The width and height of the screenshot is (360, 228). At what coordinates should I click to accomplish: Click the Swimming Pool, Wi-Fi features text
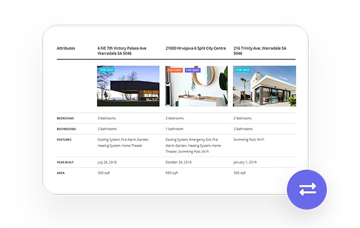pos(249,140)
